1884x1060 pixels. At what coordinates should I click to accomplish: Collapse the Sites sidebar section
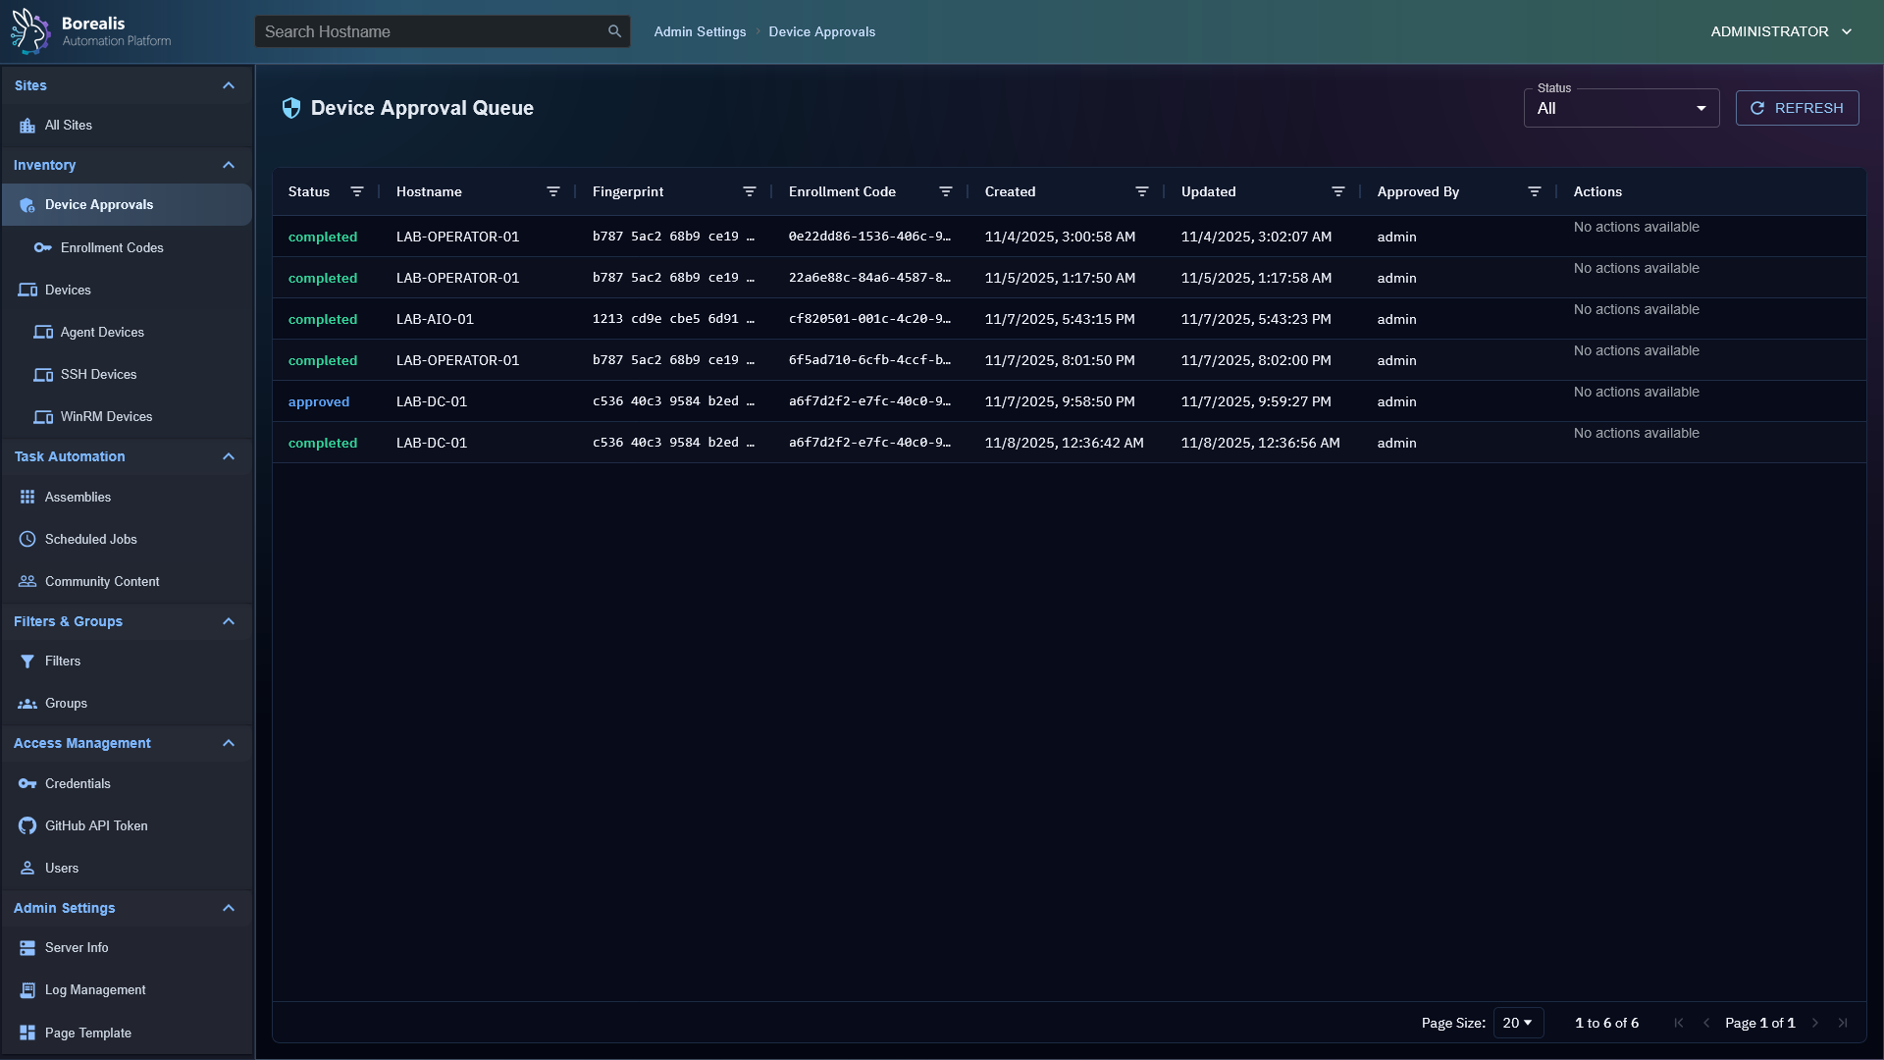[229, 85]
